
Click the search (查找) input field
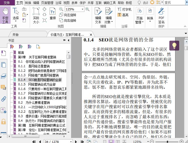pyautogui.click(x=174, y=3)
